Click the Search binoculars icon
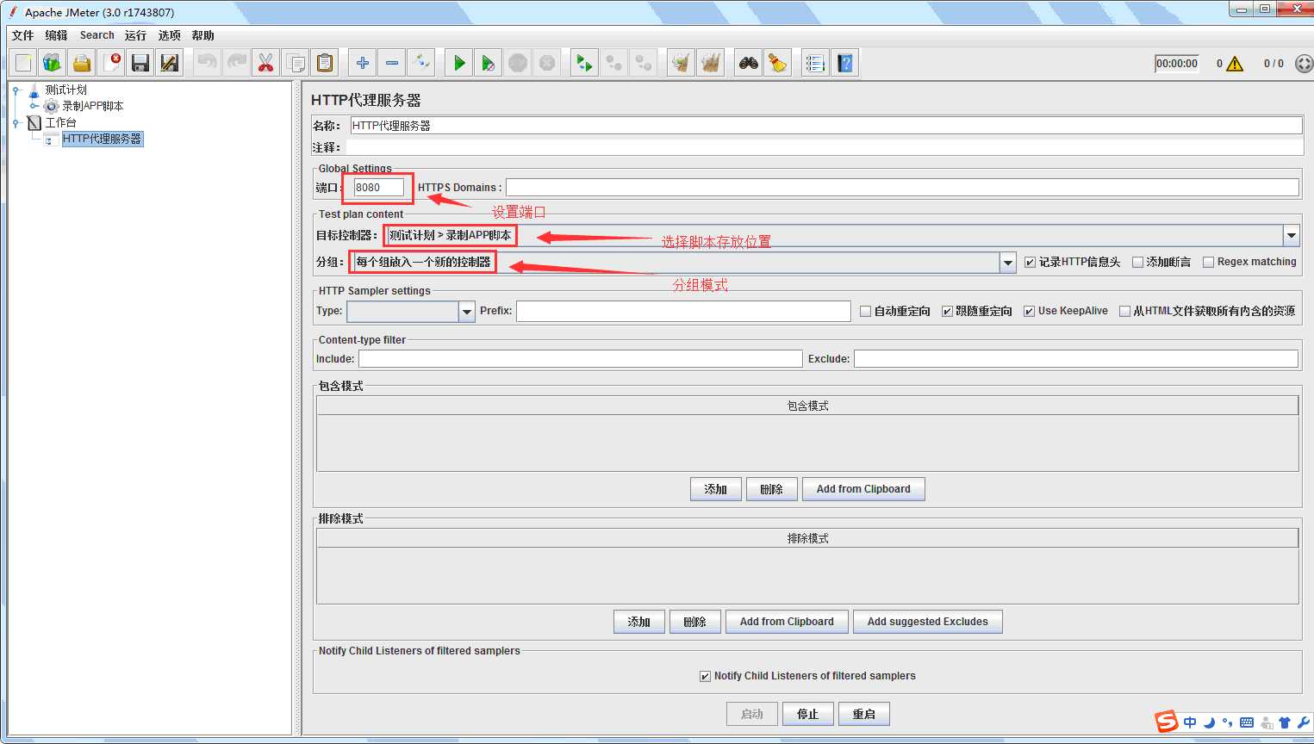This screenshot has height=744, width=1314. tap(749, 63)
